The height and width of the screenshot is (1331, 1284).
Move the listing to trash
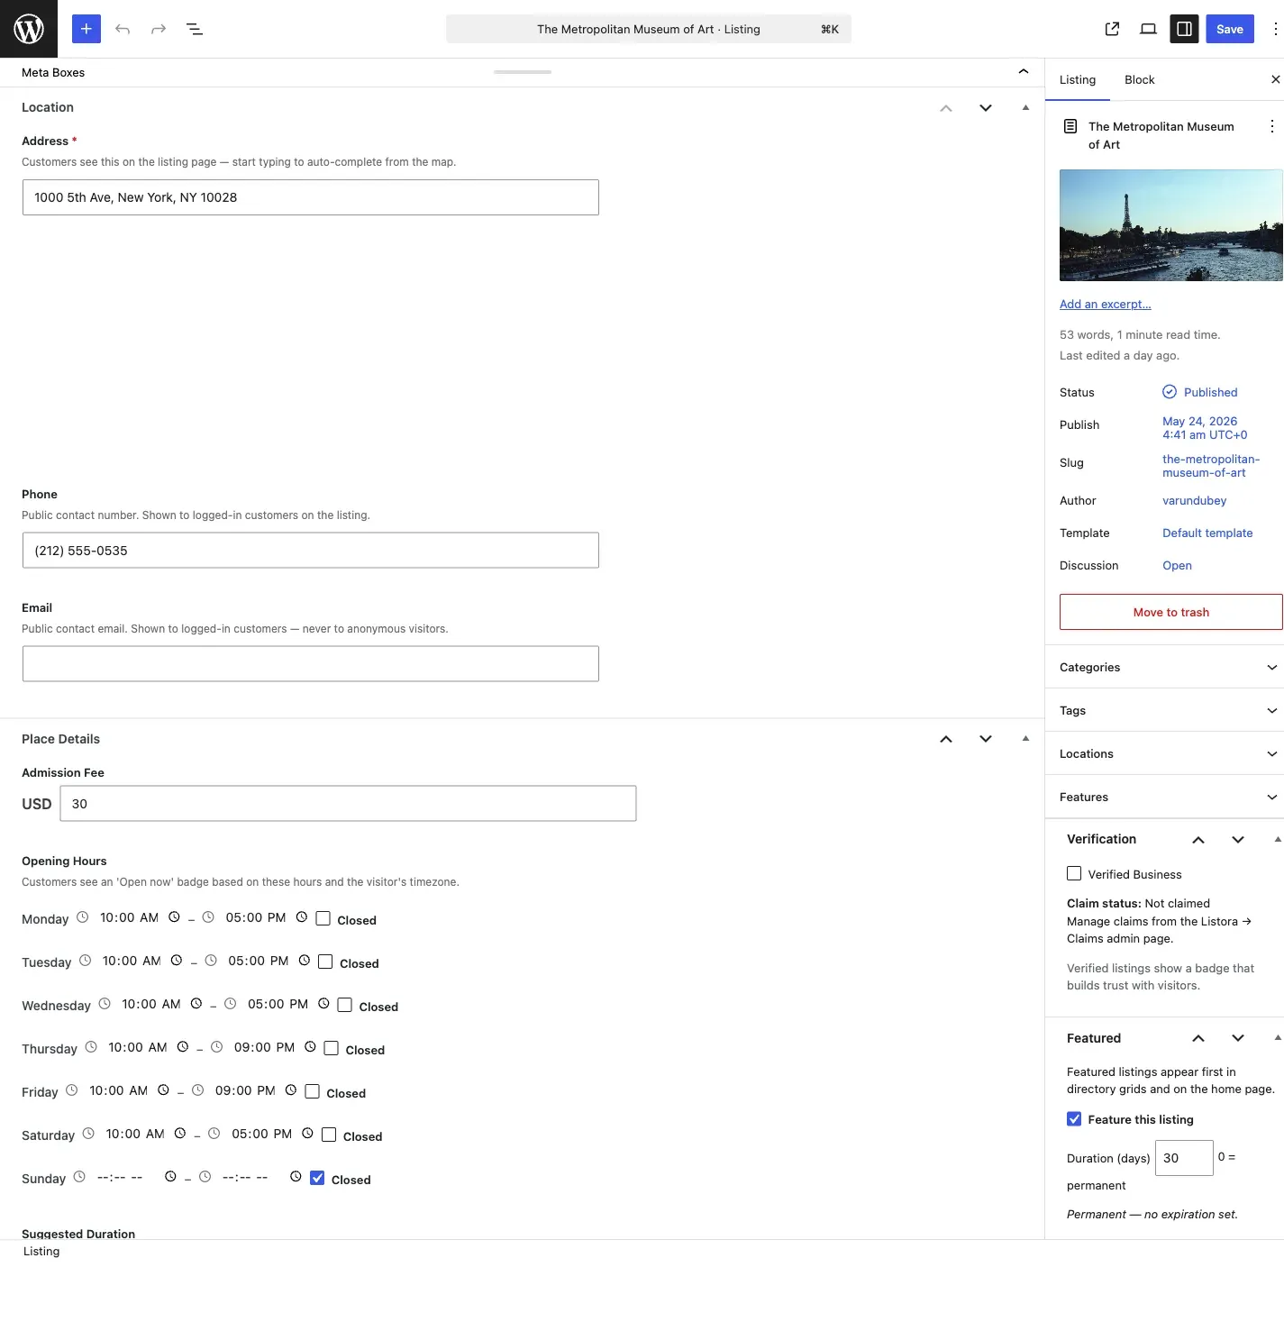point(1171,612)
